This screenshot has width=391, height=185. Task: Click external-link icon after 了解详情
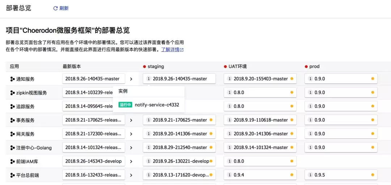point(182,50)
